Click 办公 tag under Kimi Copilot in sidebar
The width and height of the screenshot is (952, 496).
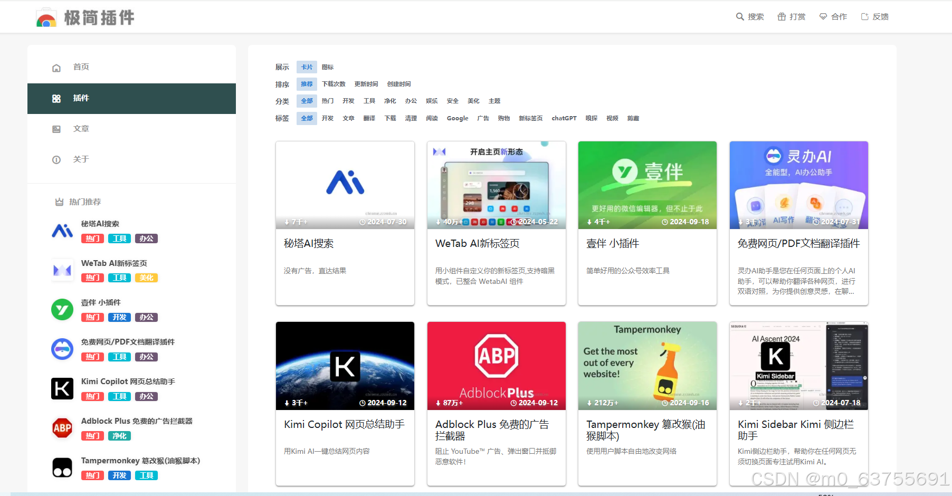(x=147, y=397)
